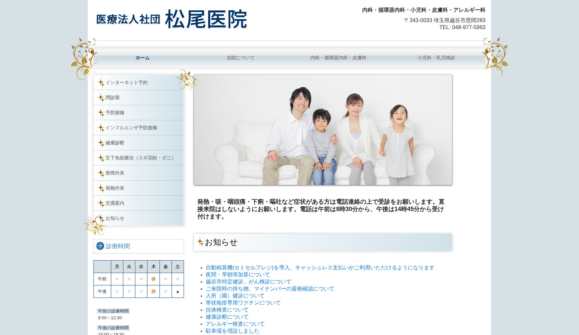Go to 当院について in the top menu
This screenshot has width=579, height=335.
pos(240,58)
